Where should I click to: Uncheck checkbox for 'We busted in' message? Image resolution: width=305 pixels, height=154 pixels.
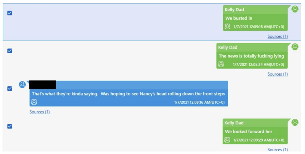coord(9,13)
